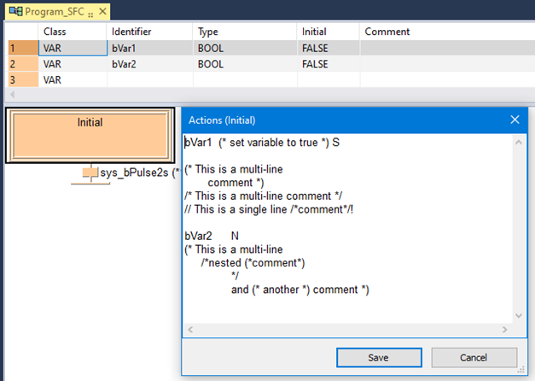Select row 1 via its row number

(19, 49)
